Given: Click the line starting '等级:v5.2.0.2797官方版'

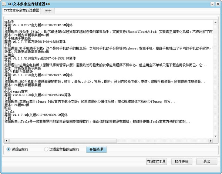Looking at the screenshot, I should click(38, 25).
